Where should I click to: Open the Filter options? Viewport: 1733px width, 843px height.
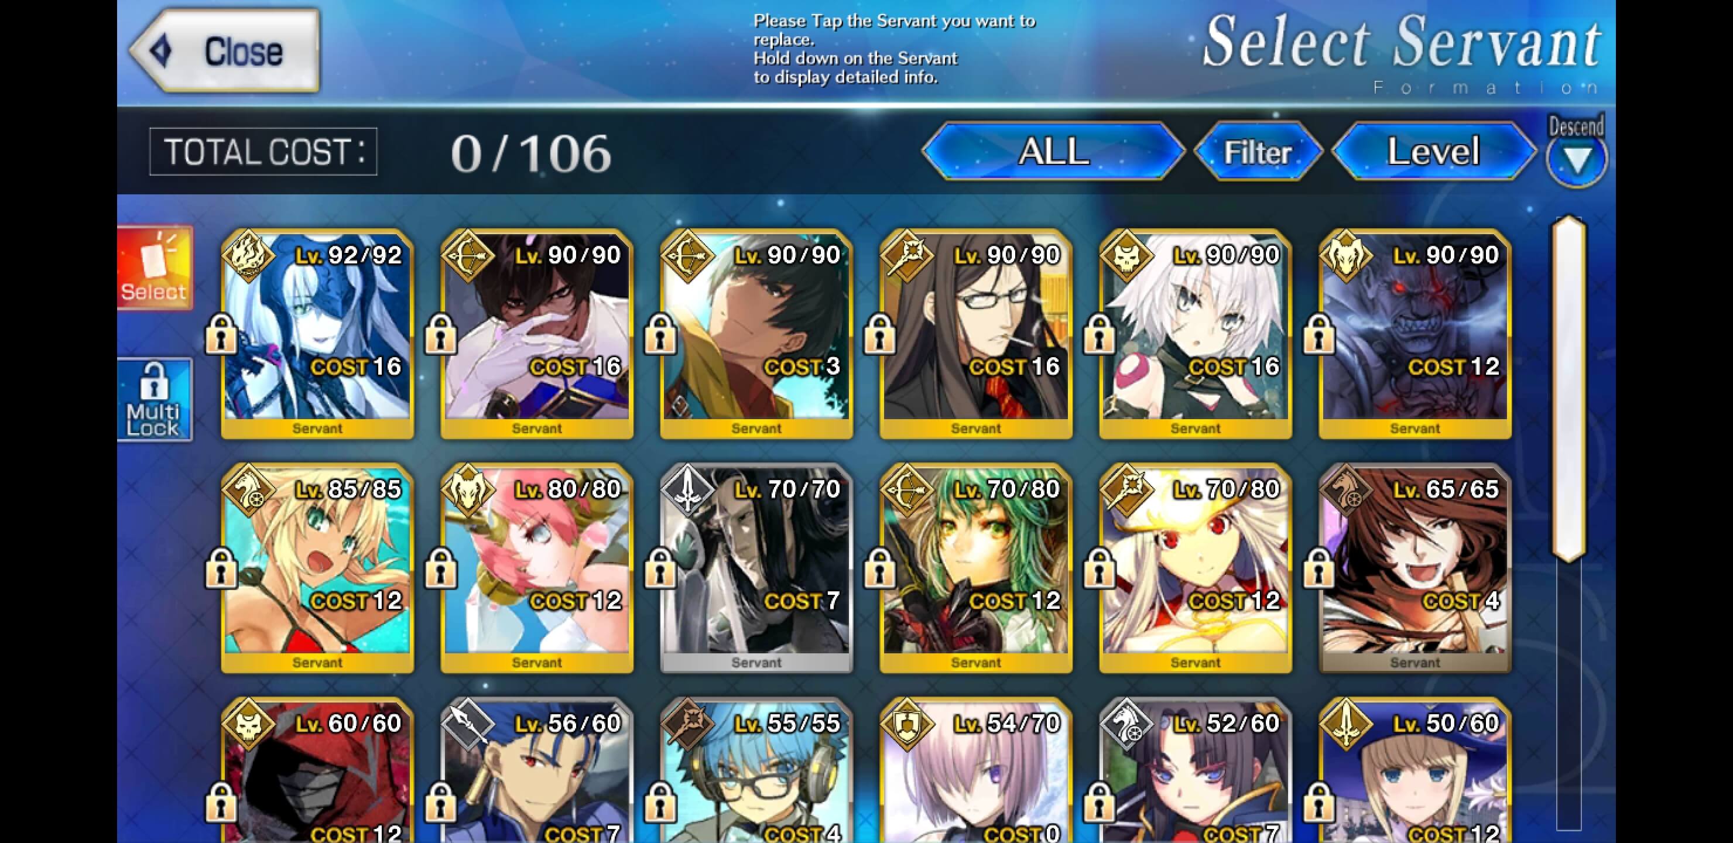pos(1258,152)
